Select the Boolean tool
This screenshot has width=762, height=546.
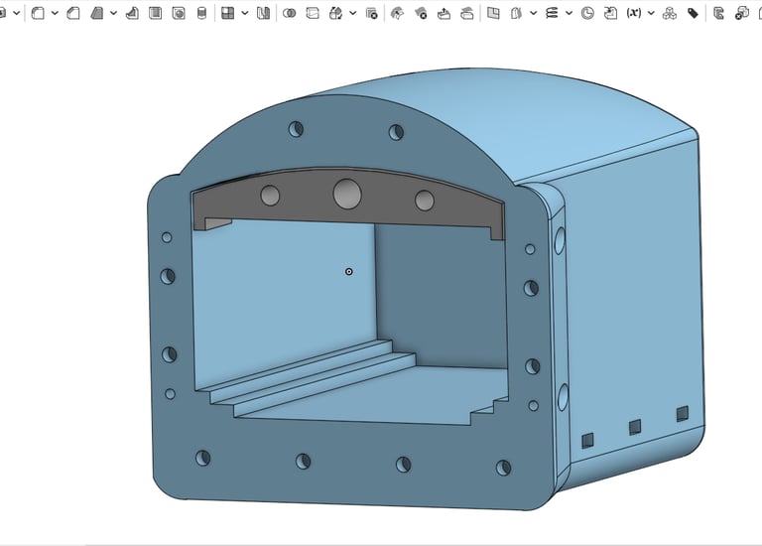289,13
